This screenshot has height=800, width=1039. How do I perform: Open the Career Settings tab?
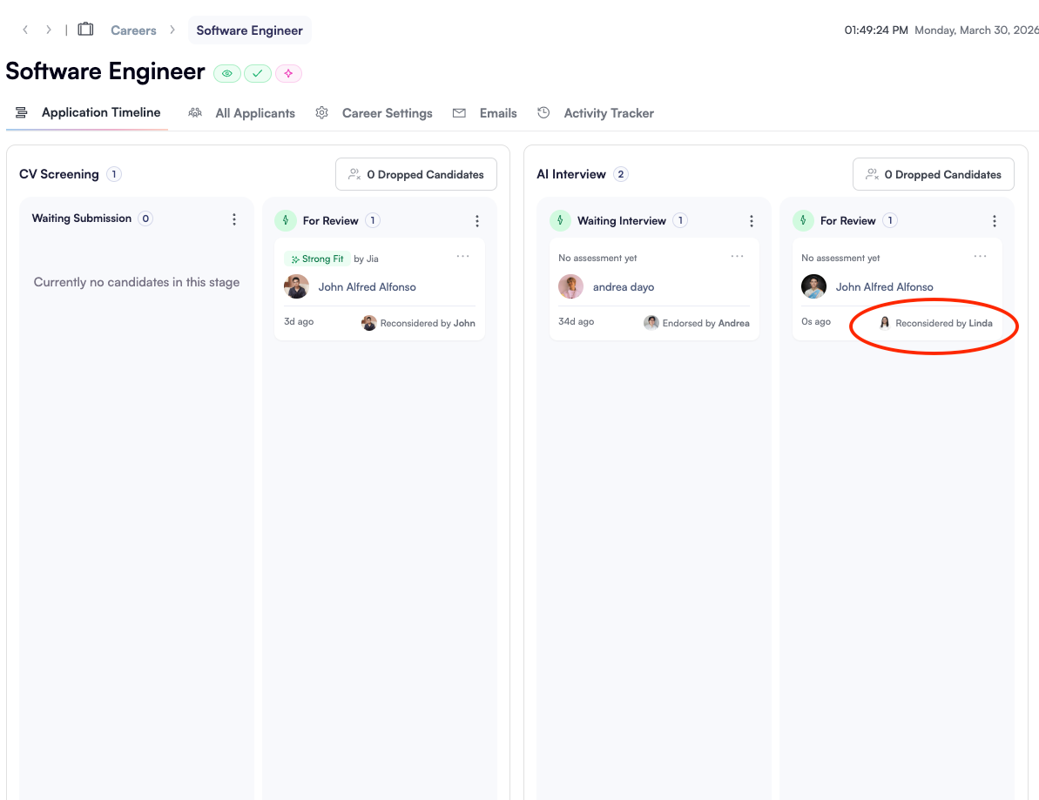(387, 113)
